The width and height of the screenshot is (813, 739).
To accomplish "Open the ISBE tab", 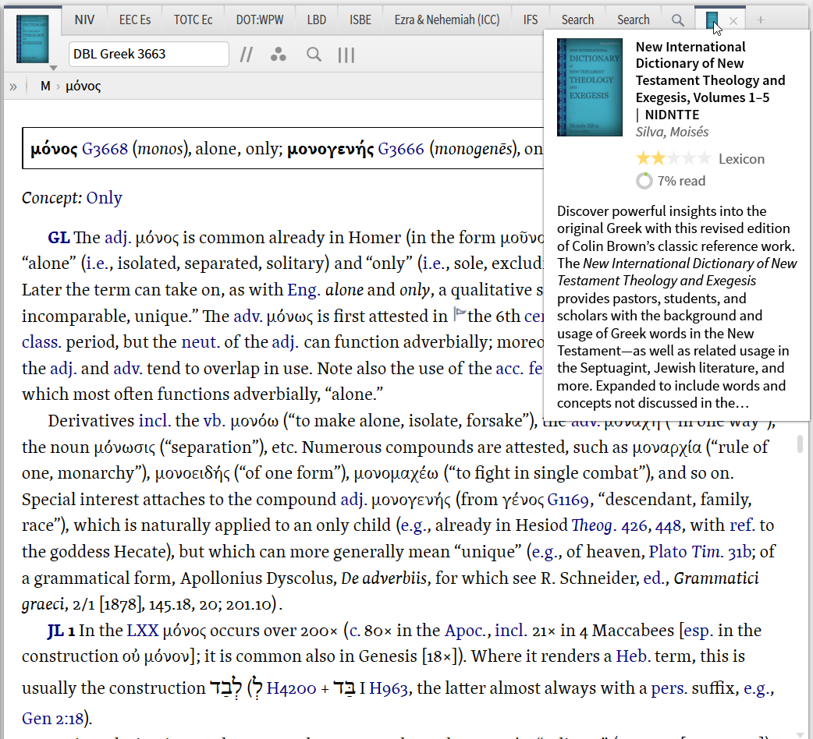I will tap(360, 19).
